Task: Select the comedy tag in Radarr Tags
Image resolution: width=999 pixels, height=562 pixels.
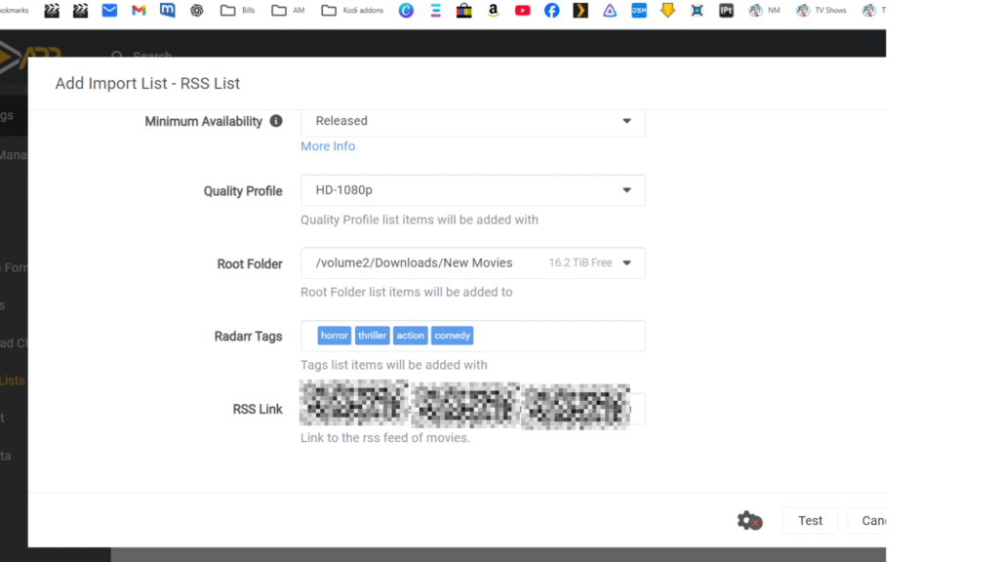Action: 453,336
